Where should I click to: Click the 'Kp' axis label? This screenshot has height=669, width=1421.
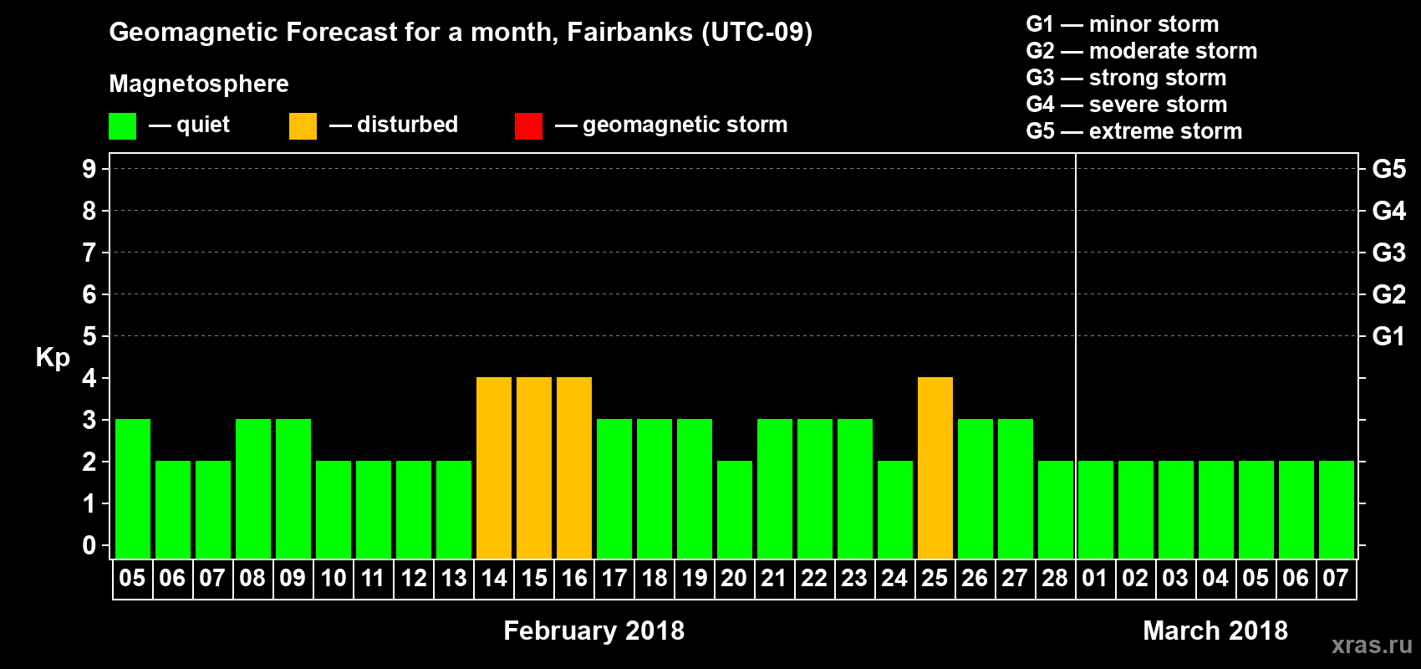pos(53,358)
